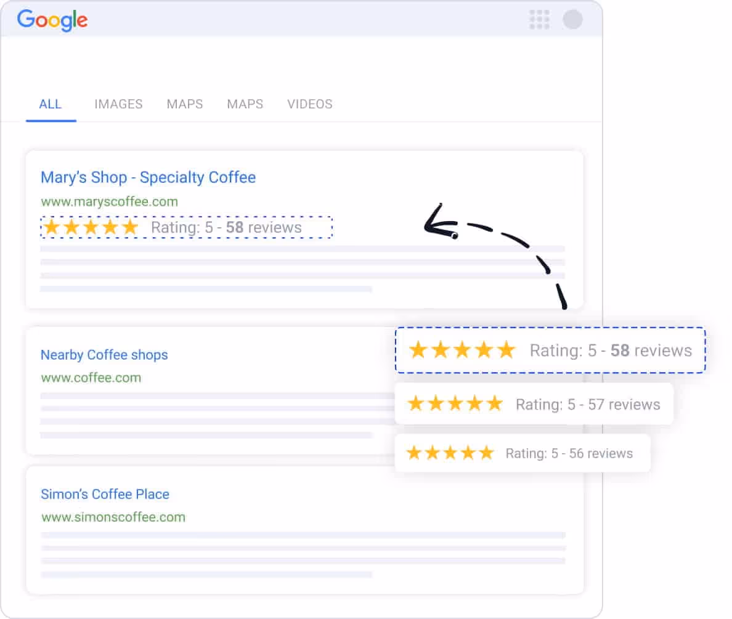
Task: Select the ALL tab
Action: pyautogui.click(x=51, y=104)
